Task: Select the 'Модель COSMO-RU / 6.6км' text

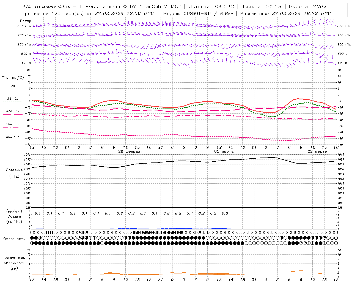Action: click(x=198, y=13)
